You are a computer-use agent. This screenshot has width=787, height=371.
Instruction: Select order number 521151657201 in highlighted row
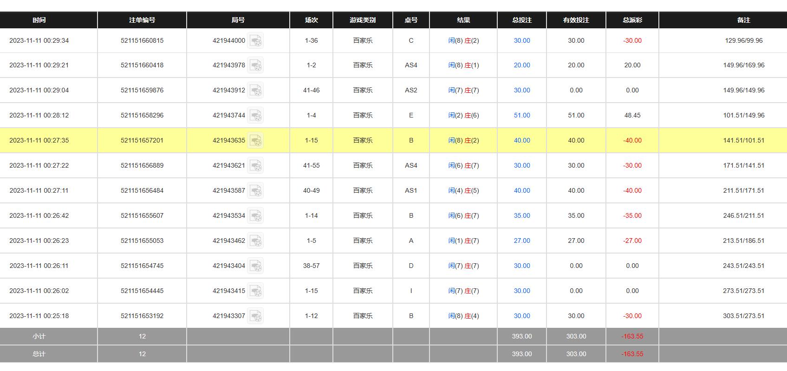[142, 140]
